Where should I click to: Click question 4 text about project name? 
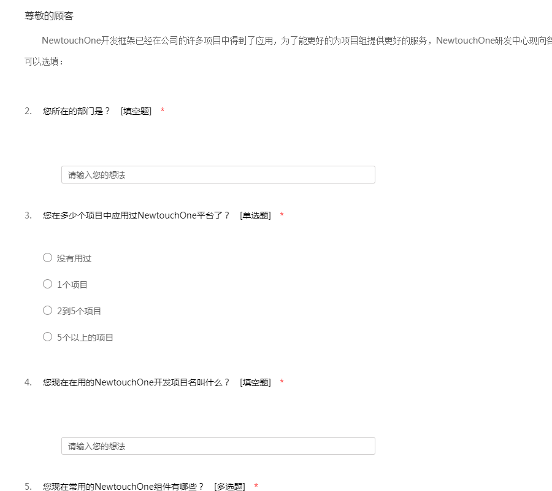click(136, 382)
